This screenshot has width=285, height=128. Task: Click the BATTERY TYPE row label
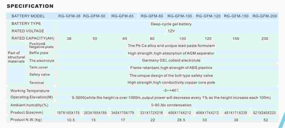[x=26, y=24]
